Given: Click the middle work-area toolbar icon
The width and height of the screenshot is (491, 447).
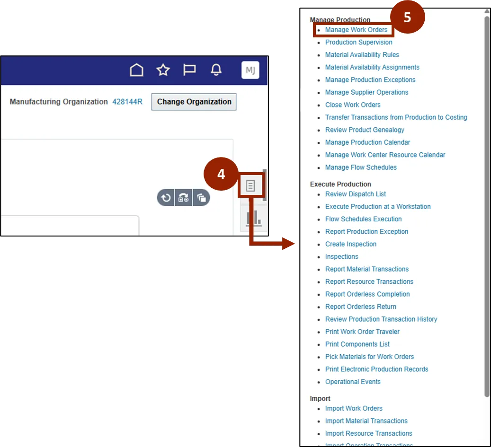Looking at the screenshot, I should 184,198.
